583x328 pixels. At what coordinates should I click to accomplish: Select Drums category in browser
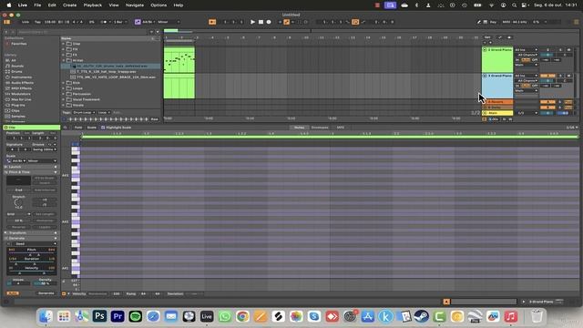pos(16,71)
